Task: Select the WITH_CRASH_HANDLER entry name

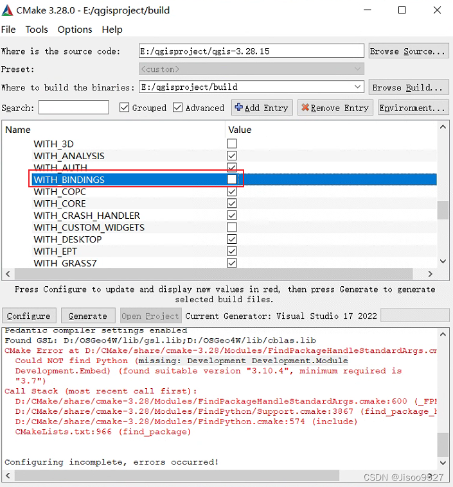Action: (87, 216)
